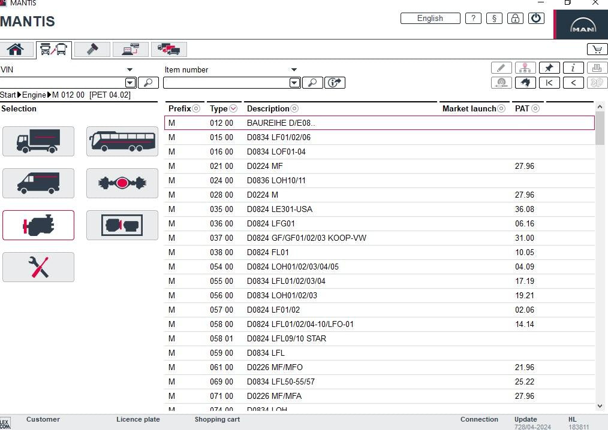
Task: Toggle sort on Market launch column
Action: [501, 108]
